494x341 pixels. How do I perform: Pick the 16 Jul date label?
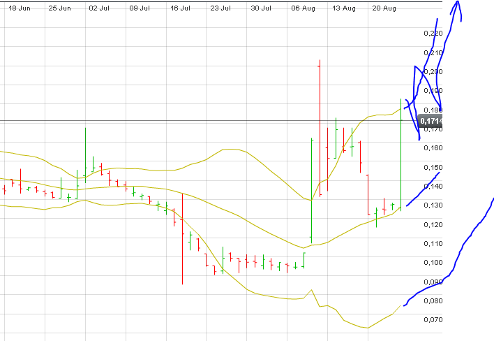coord(181,9)
